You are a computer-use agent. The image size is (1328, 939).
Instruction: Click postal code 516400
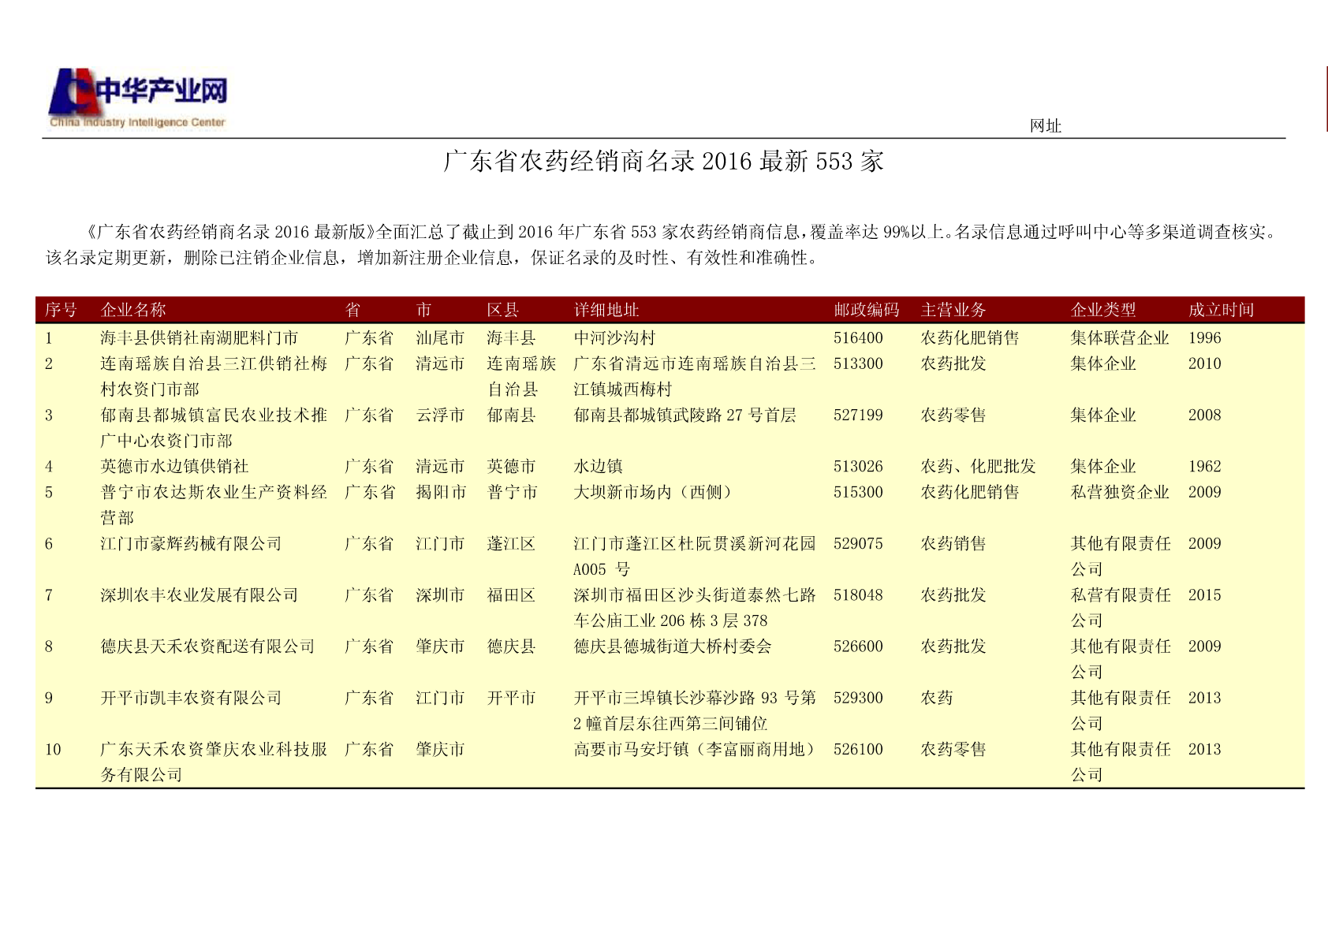tap(858, 338)
